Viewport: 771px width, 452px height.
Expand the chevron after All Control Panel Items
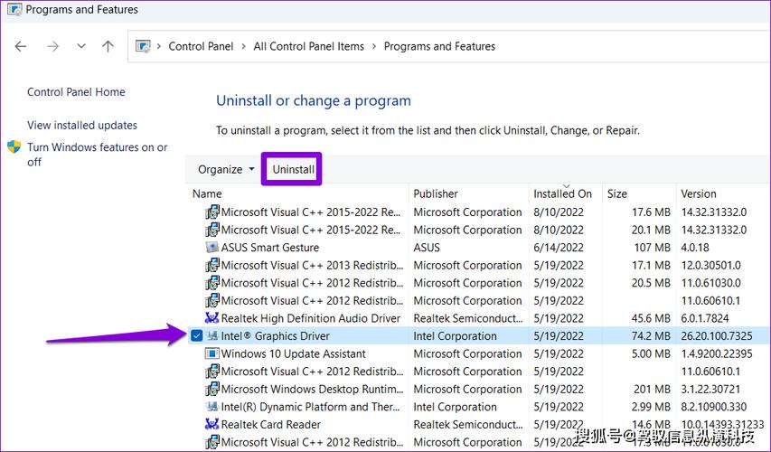(374, 46)
